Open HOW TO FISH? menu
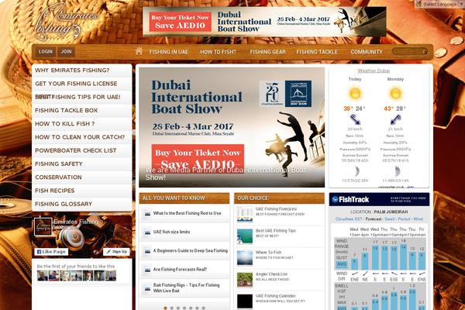The width and height of the screenshot is (465, 310). (218, 52)
